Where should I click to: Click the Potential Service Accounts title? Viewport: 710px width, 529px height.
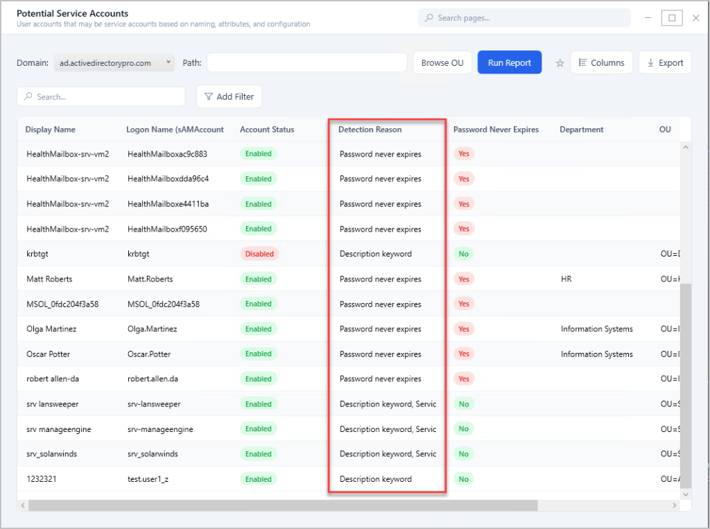tap(72, 14)
